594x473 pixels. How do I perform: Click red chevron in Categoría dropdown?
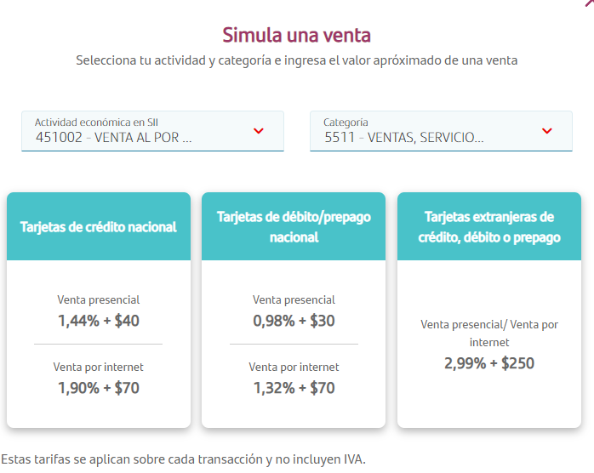click(547, 131)
